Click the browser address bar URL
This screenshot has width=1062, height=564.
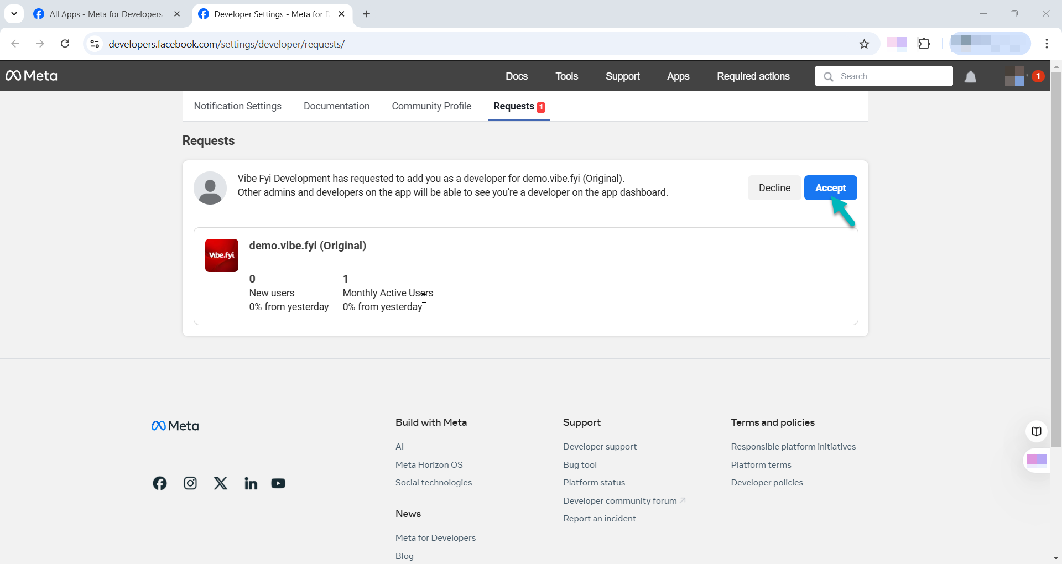227,44
